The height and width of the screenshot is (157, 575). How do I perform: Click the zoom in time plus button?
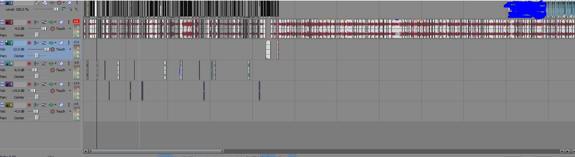[567, 151]
